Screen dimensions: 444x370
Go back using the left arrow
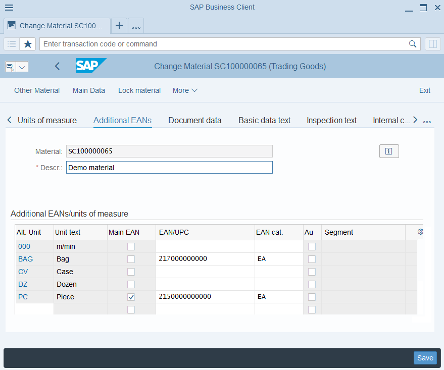(x=57, y=66)
